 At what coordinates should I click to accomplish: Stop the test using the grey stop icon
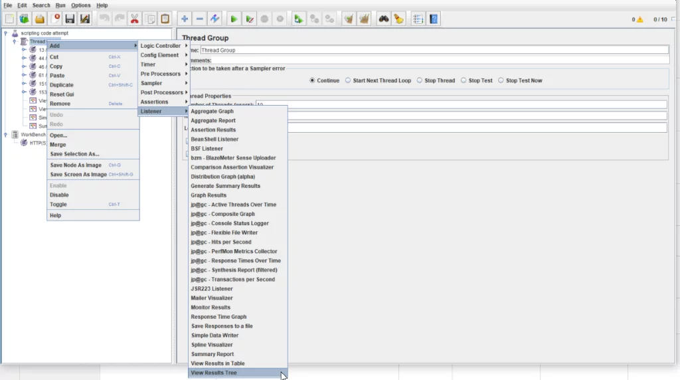coord(264,19)
